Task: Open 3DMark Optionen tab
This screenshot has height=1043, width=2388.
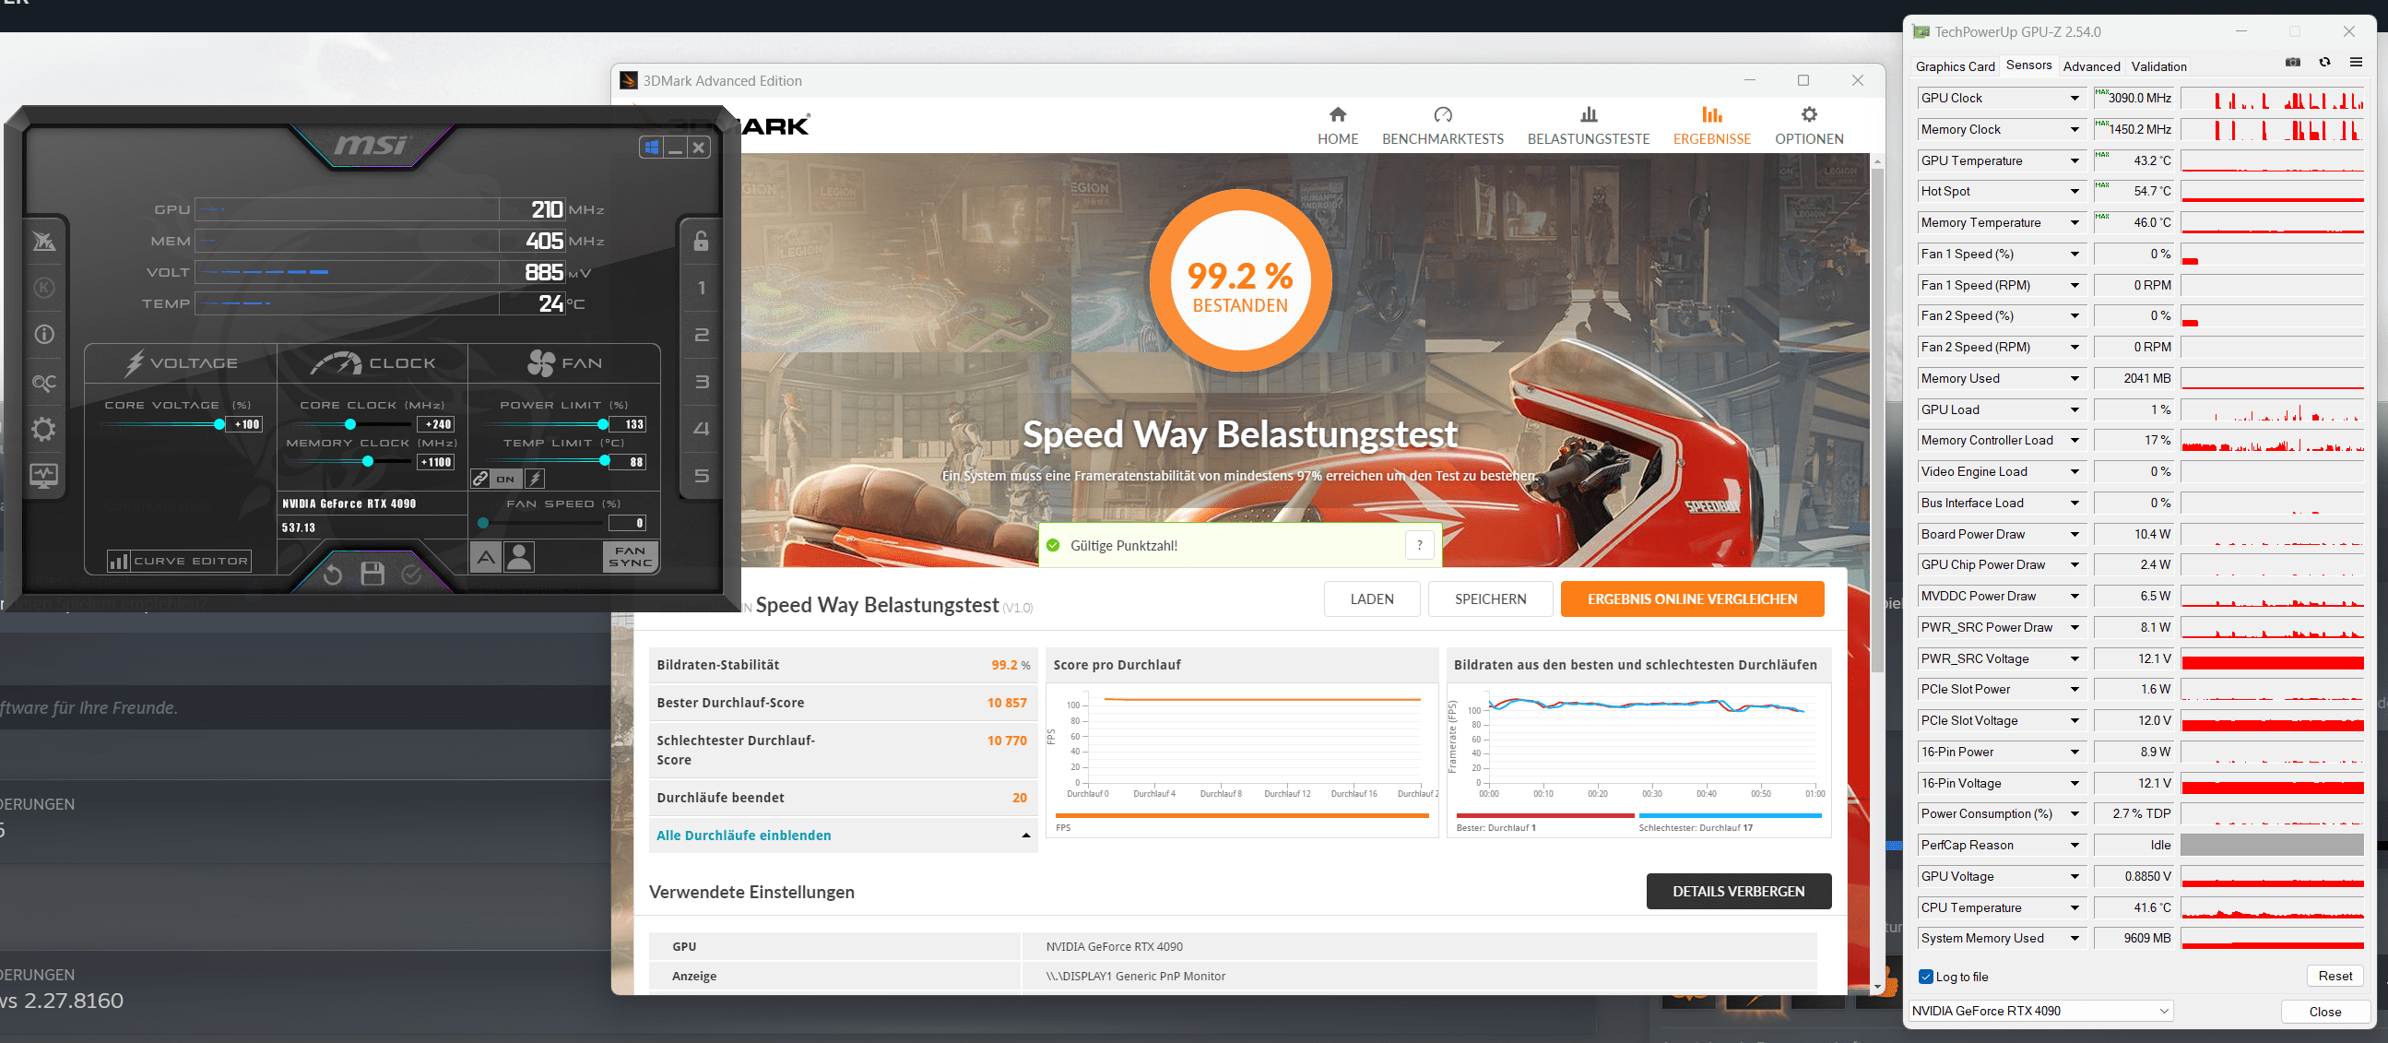Action: [x=1809, y=126]
